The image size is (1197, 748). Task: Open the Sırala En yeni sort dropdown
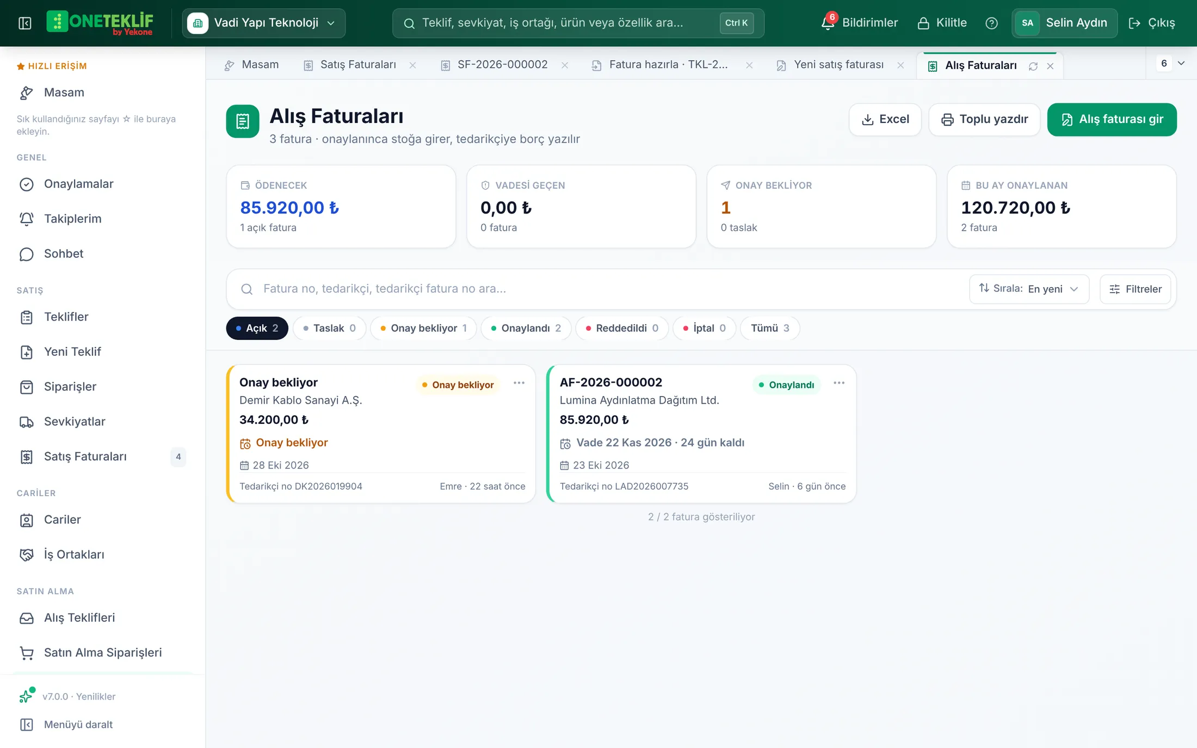(x=1029, y=289)
